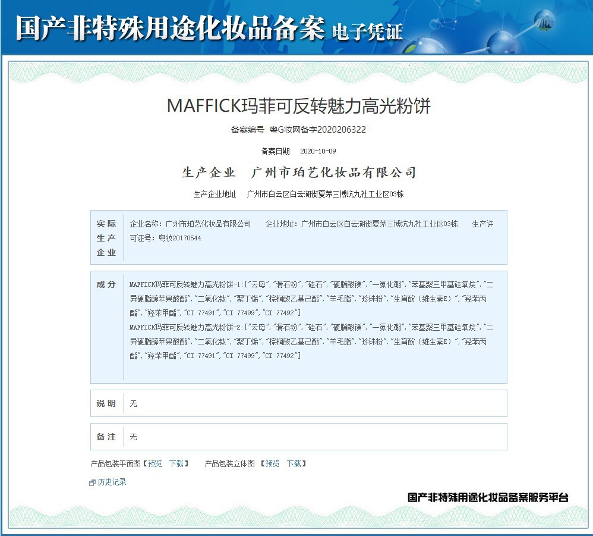The height and width of the screenshot is (536, 593).
Task: Click license number 粤妆20170544
Action: tap(179, 238)
